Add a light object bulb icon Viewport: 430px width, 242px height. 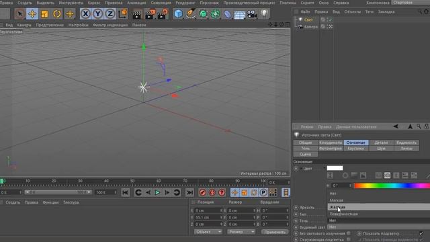pyautogui.click(x=264, y=13)
